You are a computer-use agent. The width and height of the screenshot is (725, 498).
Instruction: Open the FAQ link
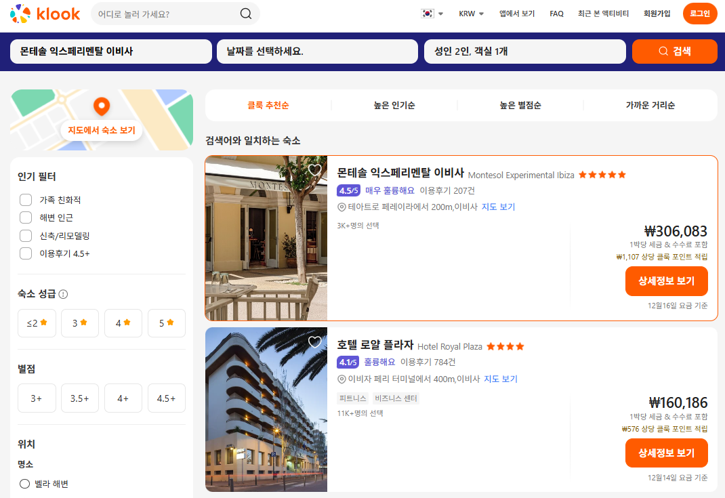(557, 14)
